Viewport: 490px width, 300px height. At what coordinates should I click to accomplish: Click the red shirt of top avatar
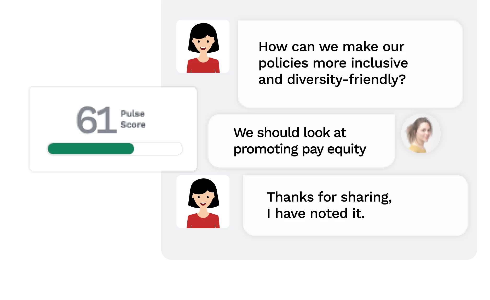[x=203, y=66]
